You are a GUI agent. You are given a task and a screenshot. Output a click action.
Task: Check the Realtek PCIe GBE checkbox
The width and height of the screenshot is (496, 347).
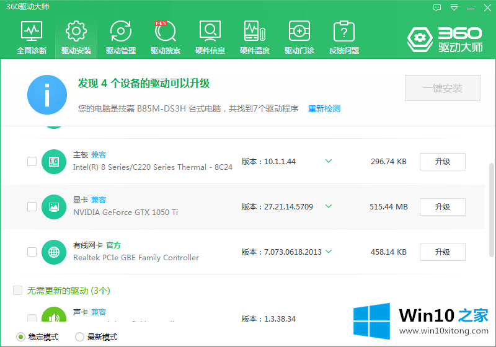[32, 252]
